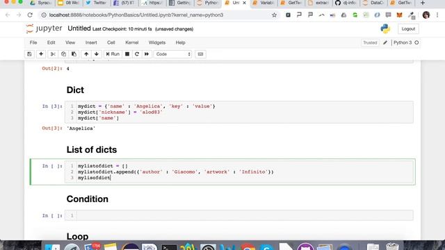Screen dimensions: 445x250
Task: Click the Python 3 kernel idle circle
Action: click(x=416, y=42)
